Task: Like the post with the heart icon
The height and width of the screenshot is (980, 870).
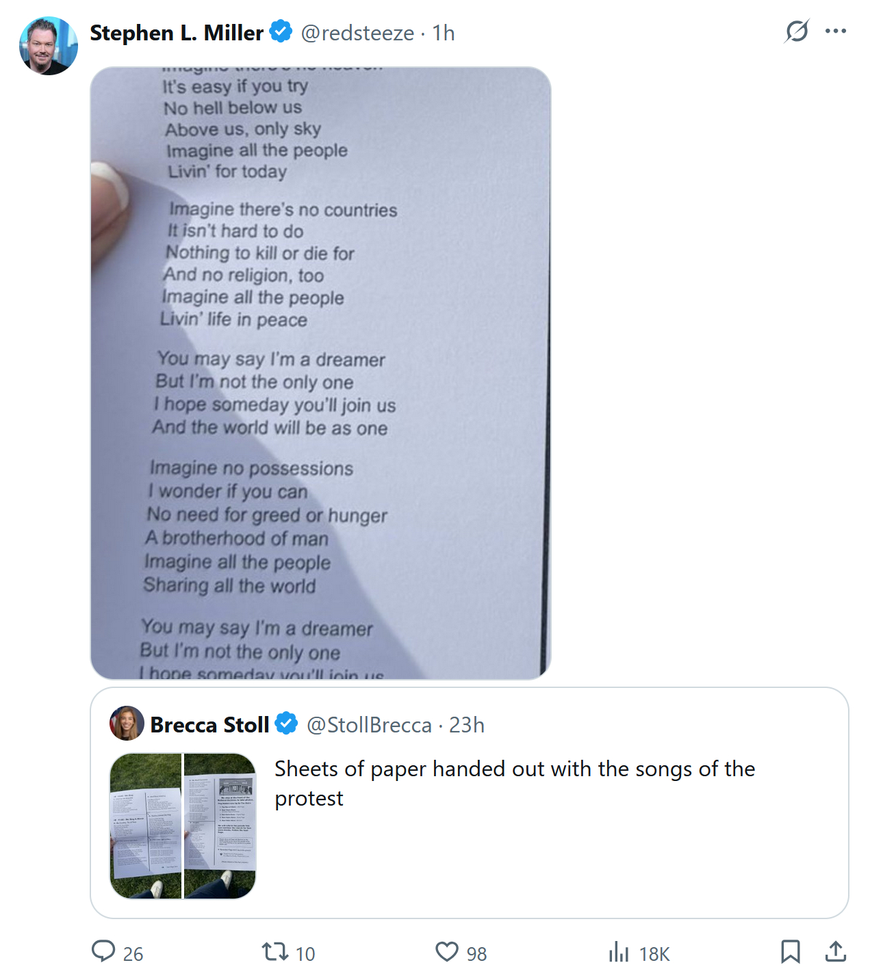Action: [x=447, y=951]
